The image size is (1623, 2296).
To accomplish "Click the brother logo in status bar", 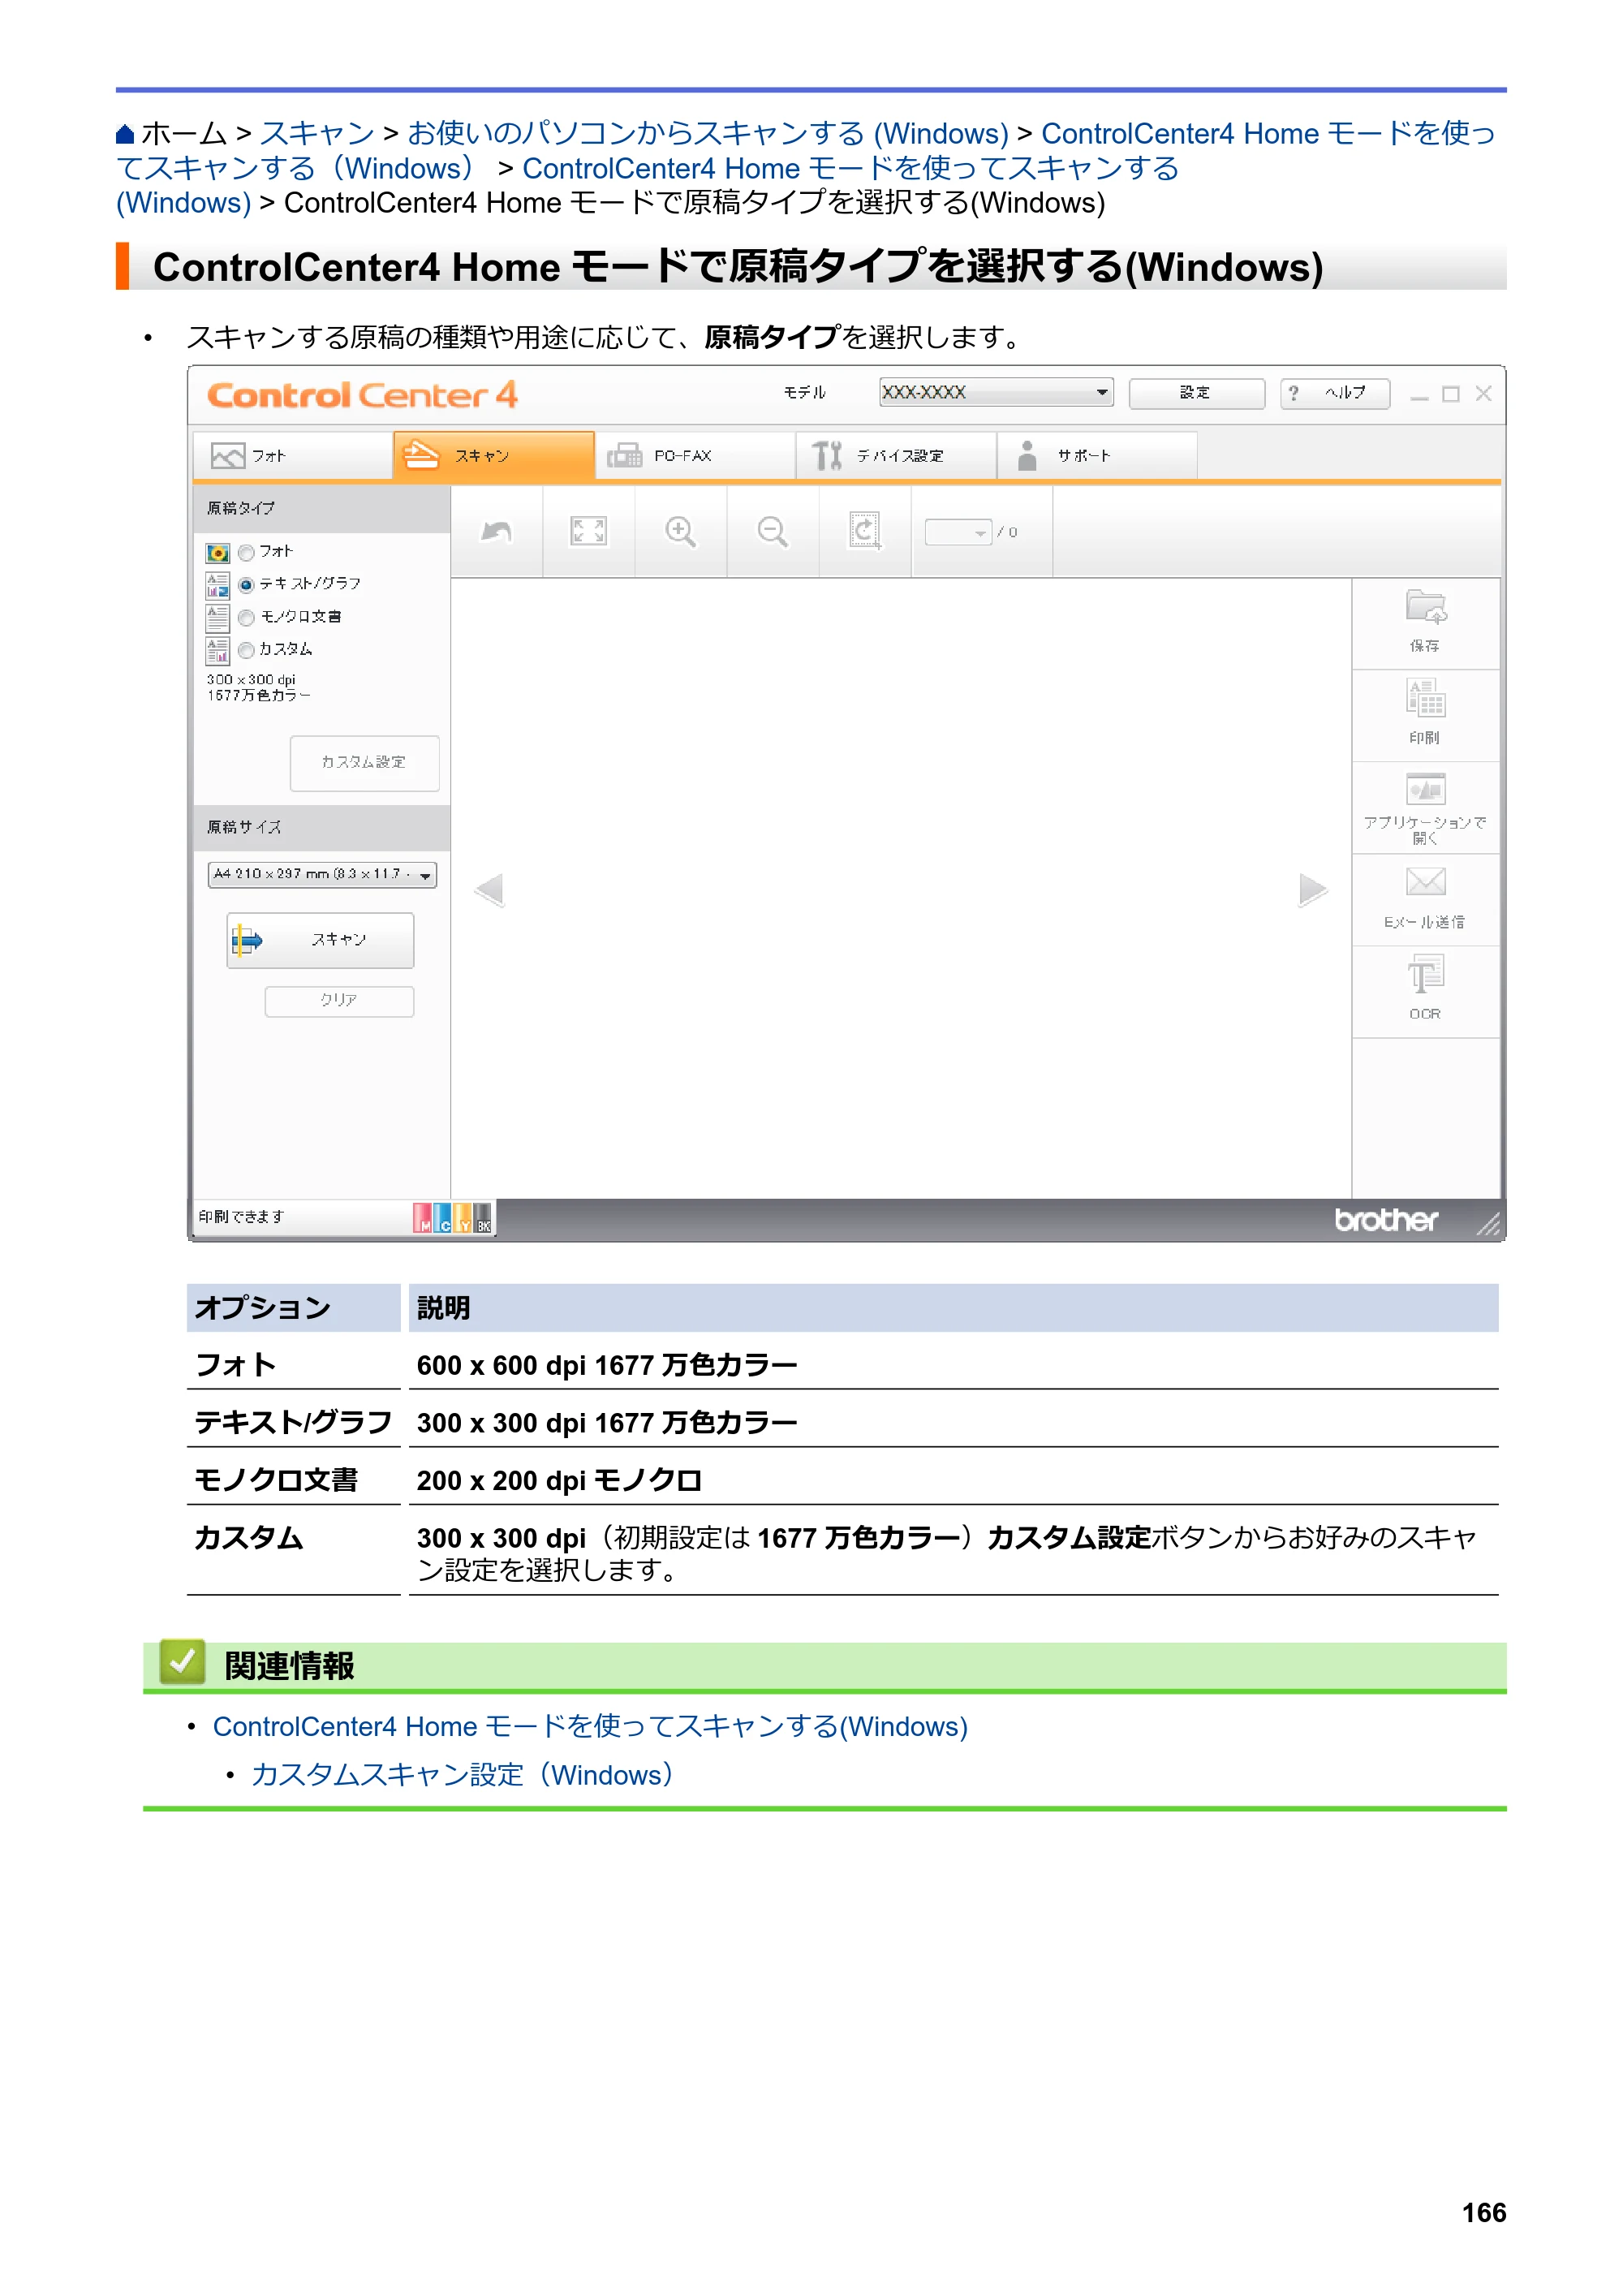I will tap(1386, 1220).
